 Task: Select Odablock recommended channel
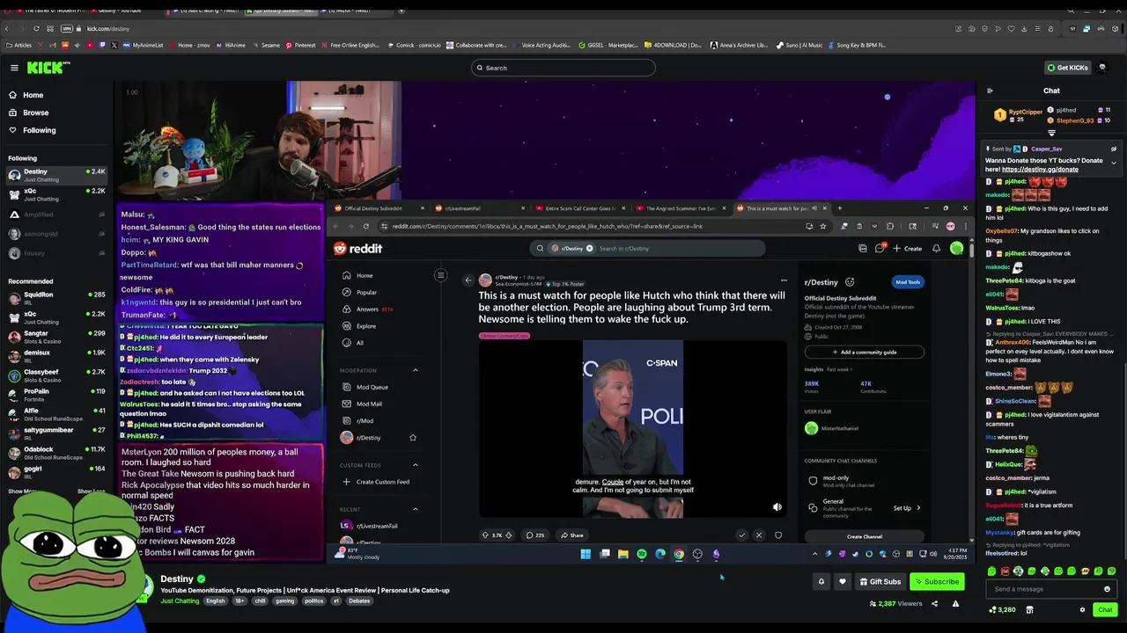pos(56,453)
